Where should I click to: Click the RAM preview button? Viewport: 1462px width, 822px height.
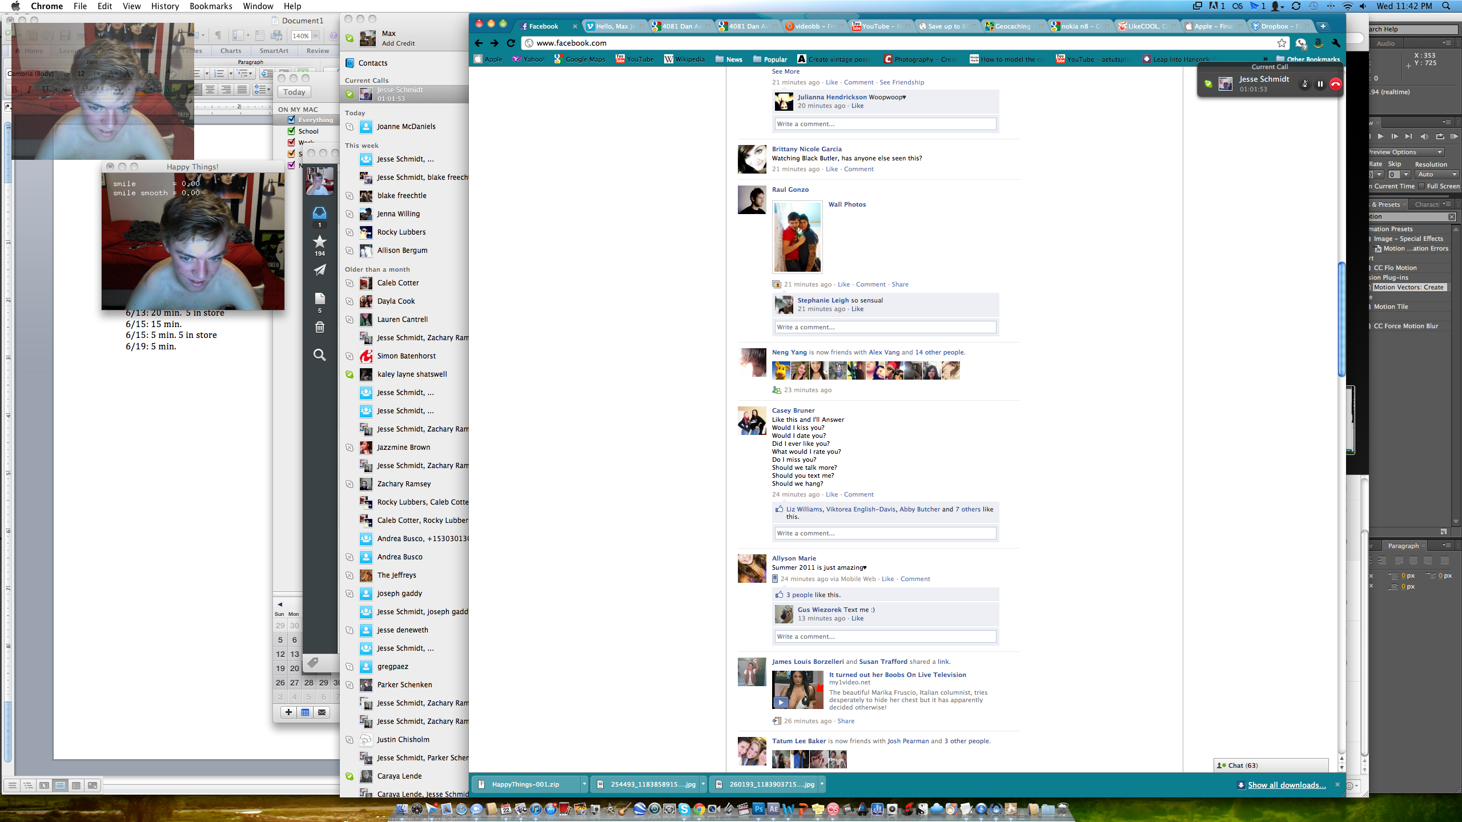[x=1454, y=136]
